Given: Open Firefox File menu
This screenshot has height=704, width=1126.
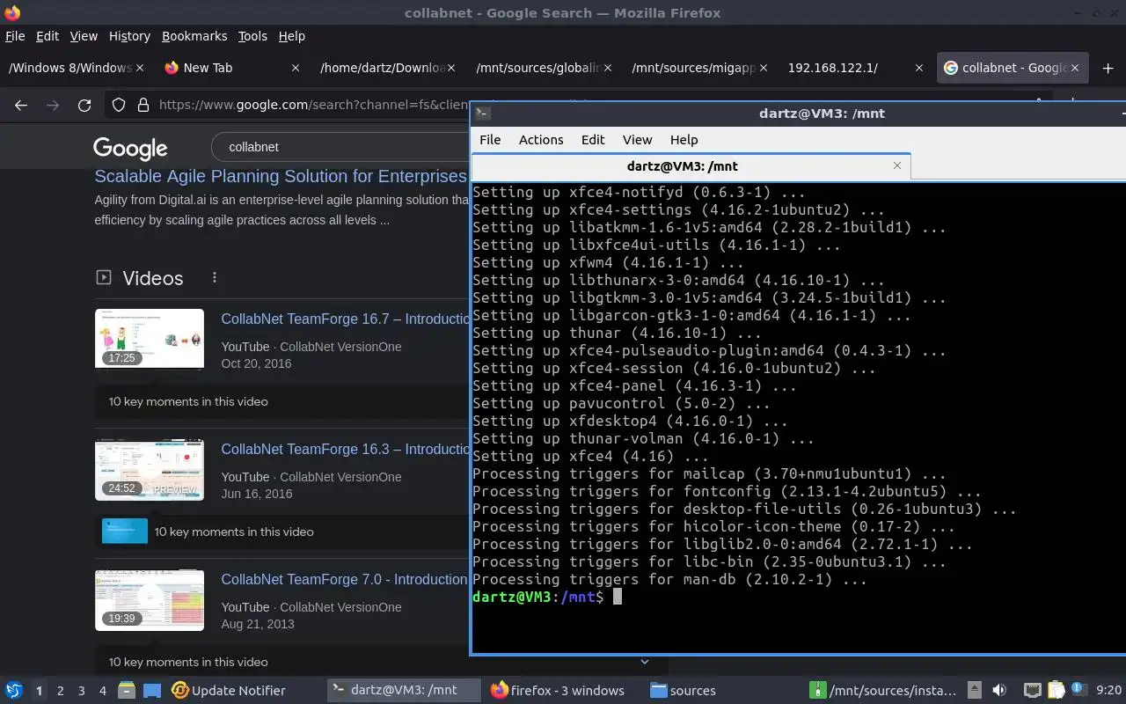Looking at the screenshot, I should pos(15,36).
